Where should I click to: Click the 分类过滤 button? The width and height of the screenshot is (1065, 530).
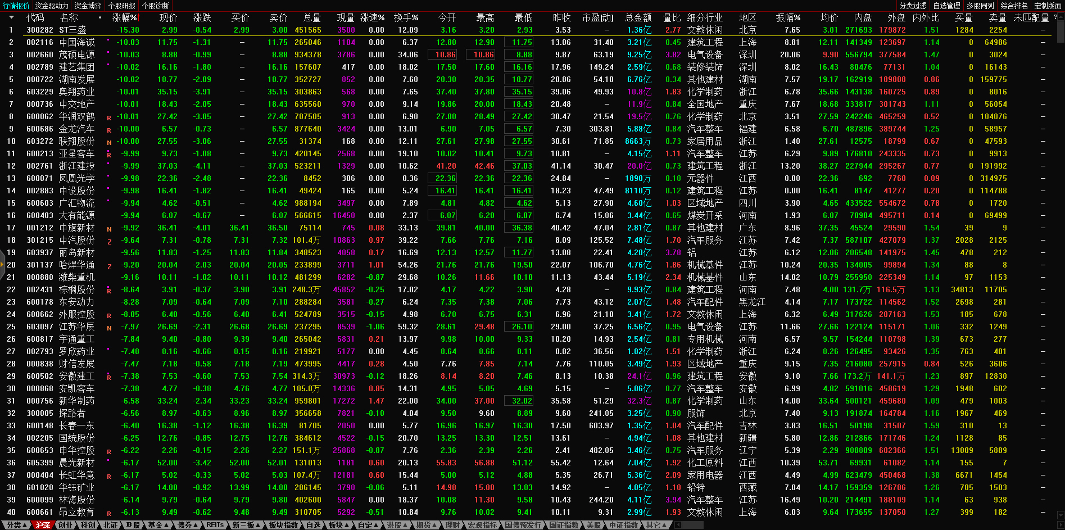(913, 6)
